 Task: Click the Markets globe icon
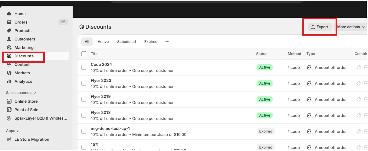[x=9, y=73]
